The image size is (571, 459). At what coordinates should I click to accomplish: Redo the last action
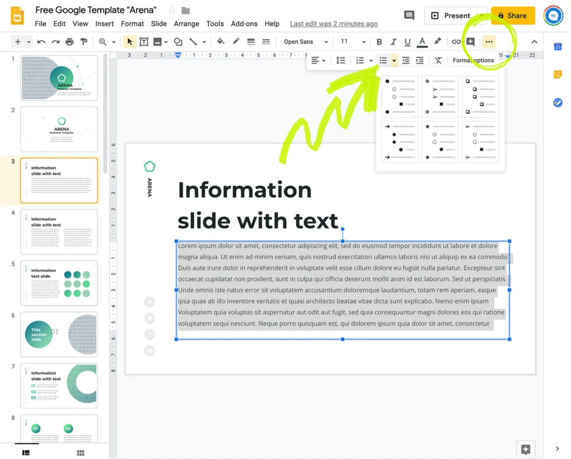pyautogui.click(x=55, y=42)
